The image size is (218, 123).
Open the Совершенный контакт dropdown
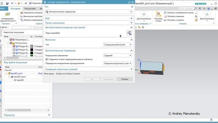click(x=118, y=45)
